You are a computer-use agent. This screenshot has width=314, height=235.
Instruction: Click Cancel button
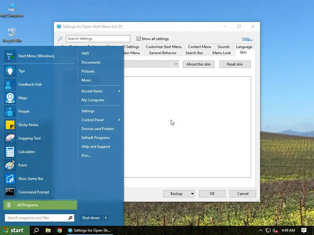point(243,194)
